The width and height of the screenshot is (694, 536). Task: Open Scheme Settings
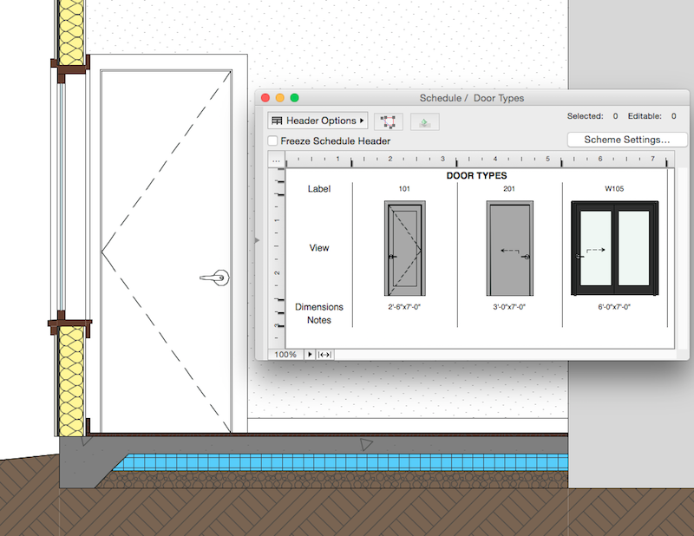click(626, 140)
